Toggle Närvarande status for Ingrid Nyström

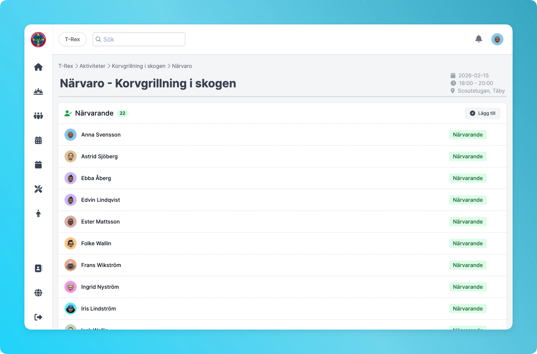click(x=468, y=287)
